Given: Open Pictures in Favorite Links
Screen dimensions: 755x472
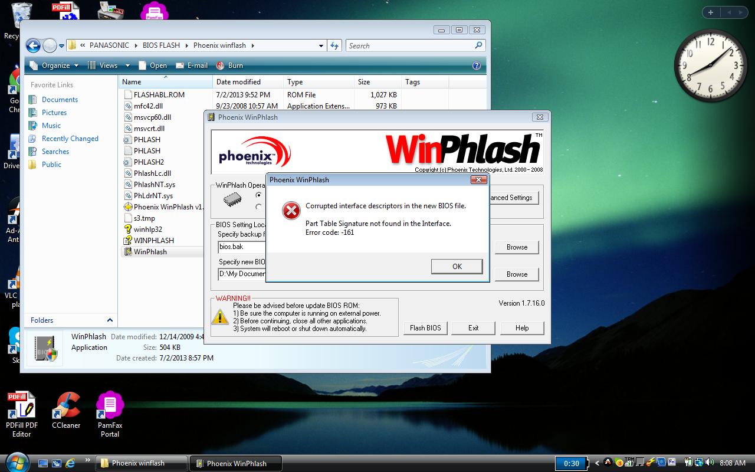Looking at the screenshot, I should [54, 113].
